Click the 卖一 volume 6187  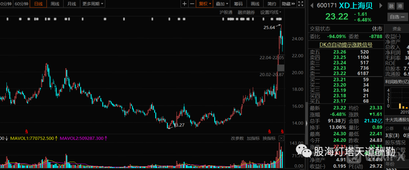[362, 74]
